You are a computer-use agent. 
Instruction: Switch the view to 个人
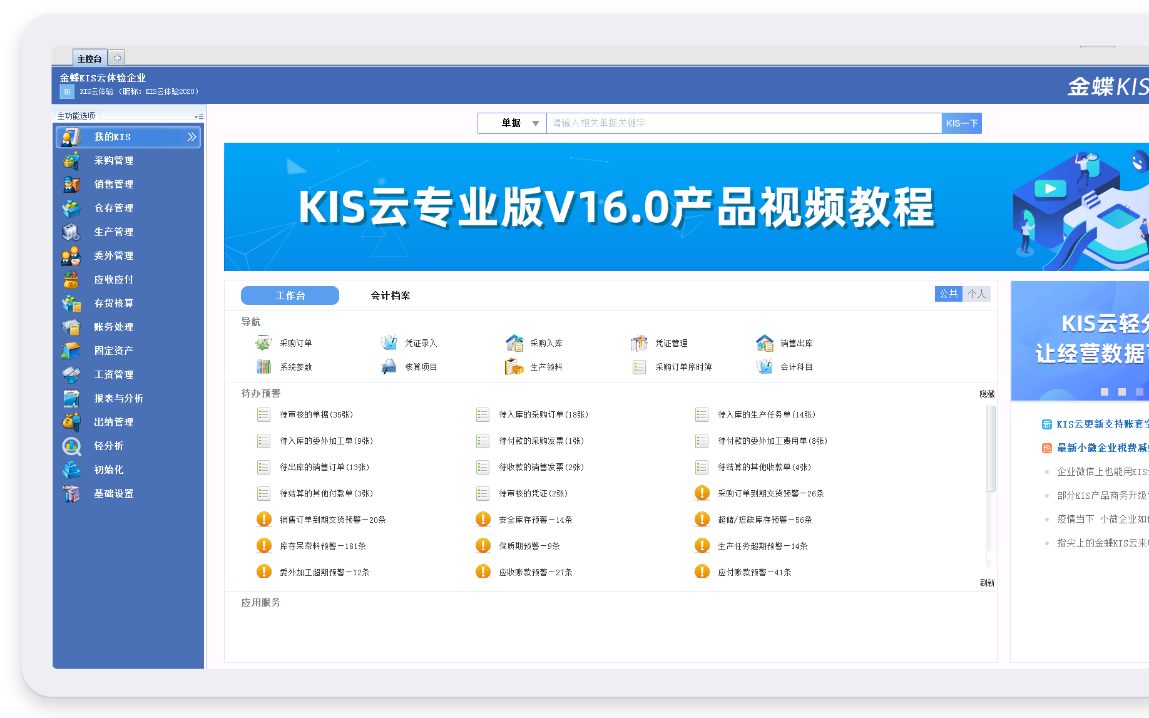[x=976, y=294]
